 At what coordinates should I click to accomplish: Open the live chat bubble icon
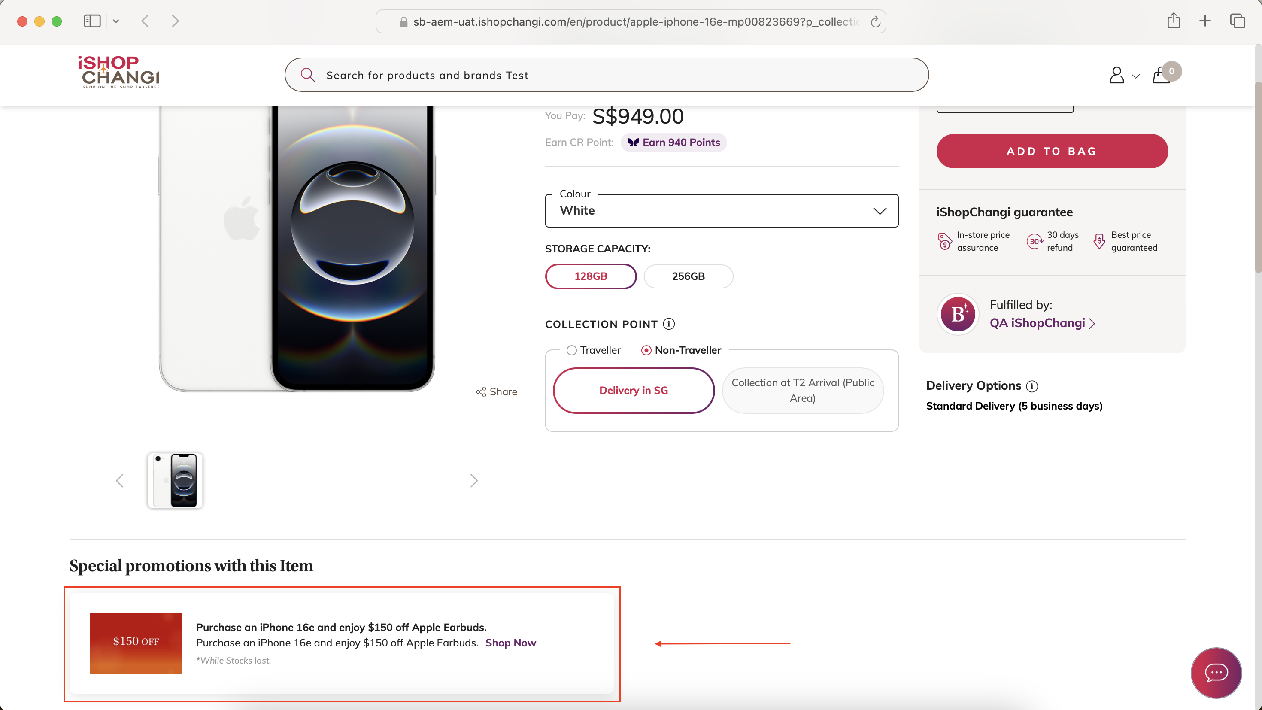[1216, 672]
